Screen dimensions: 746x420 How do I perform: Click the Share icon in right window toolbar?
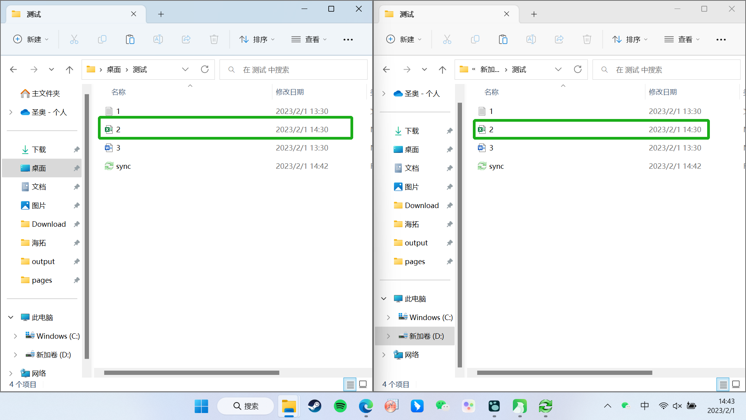(559, 39)
